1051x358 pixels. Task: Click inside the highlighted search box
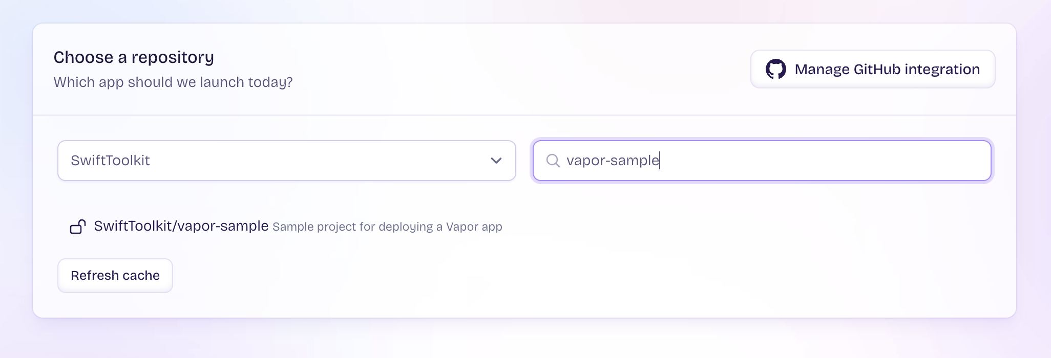[x=761, y=161]
